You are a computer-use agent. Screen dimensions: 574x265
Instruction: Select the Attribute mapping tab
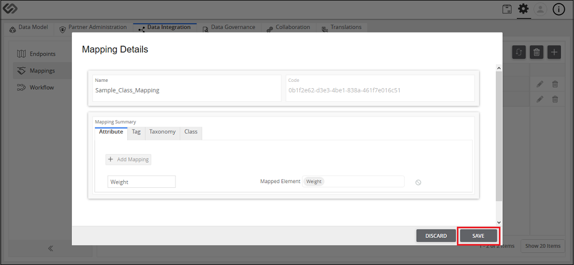111,132
